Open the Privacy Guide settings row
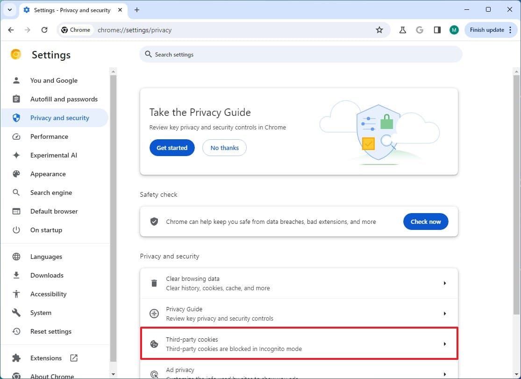 pyautogui.click(x=299, y=314)
